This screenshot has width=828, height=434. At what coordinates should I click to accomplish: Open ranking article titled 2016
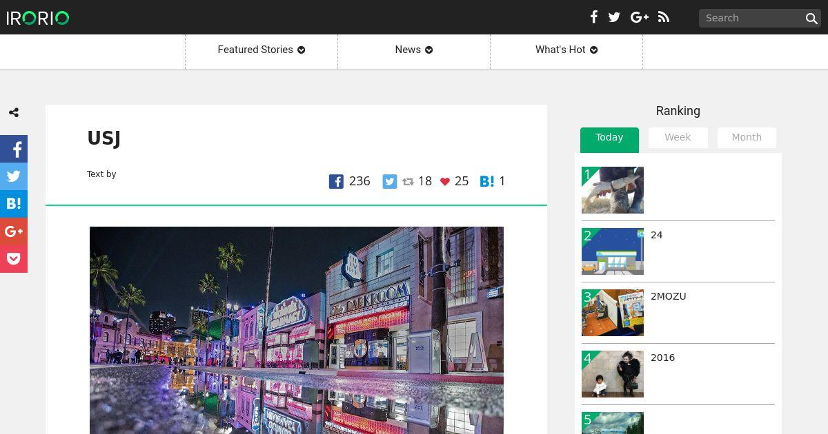pyautogui.click(x=662, y=358)
